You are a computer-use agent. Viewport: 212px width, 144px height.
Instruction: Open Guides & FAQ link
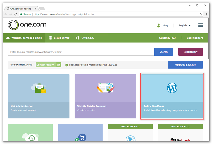click(167, 38)
